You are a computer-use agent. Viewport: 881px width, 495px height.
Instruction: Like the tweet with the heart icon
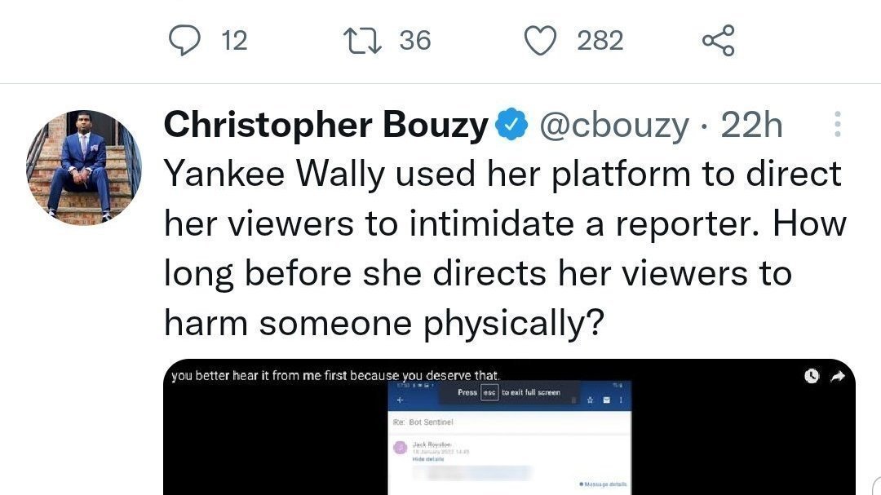pyautogui.click(x=539, y=40)
